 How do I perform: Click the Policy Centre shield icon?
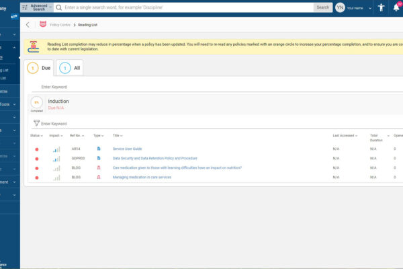point(43,24)
